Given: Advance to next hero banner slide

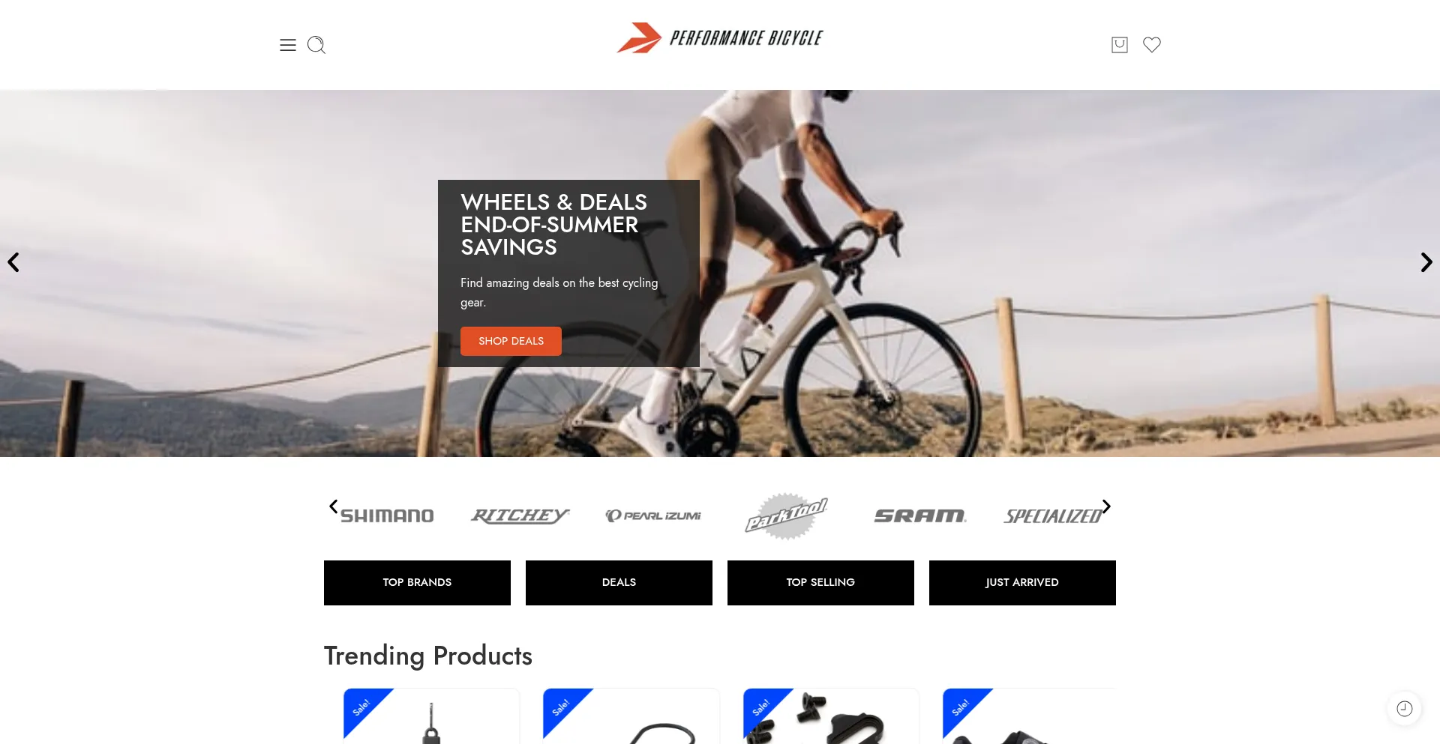Looking at the screenshot, I should (x=1426, y=262).
